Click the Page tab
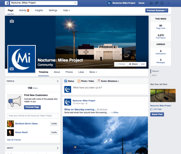The height and width of the screenshot is (154, 181). tap(10, 10)
